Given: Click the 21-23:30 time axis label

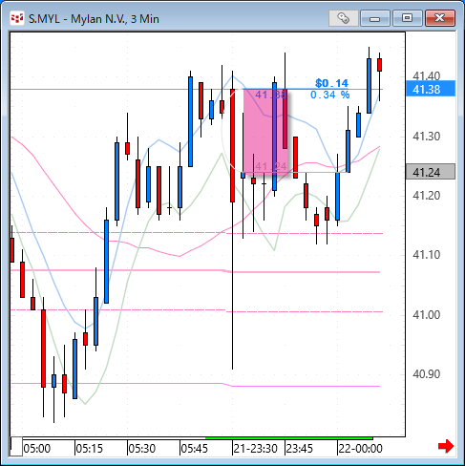Looking at the screenshot, I should [256, 449].
